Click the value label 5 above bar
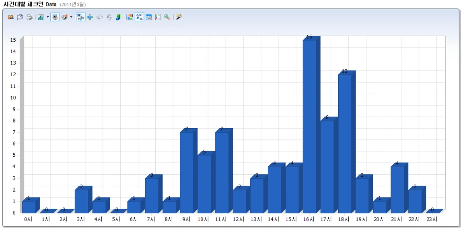Screen dimensions: 463x230 pos(204,152)
